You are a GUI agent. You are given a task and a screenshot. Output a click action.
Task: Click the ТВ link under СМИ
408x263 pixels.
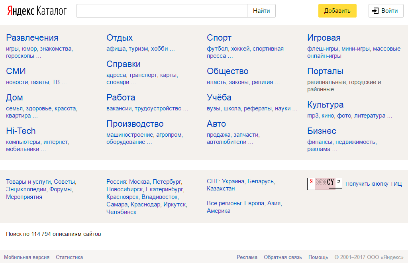click(x=56, y=82)
